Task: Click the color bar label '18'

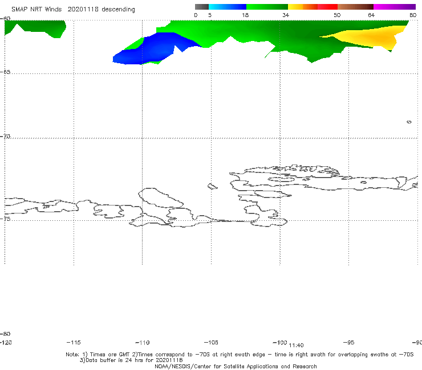Action: pos(245,15)
